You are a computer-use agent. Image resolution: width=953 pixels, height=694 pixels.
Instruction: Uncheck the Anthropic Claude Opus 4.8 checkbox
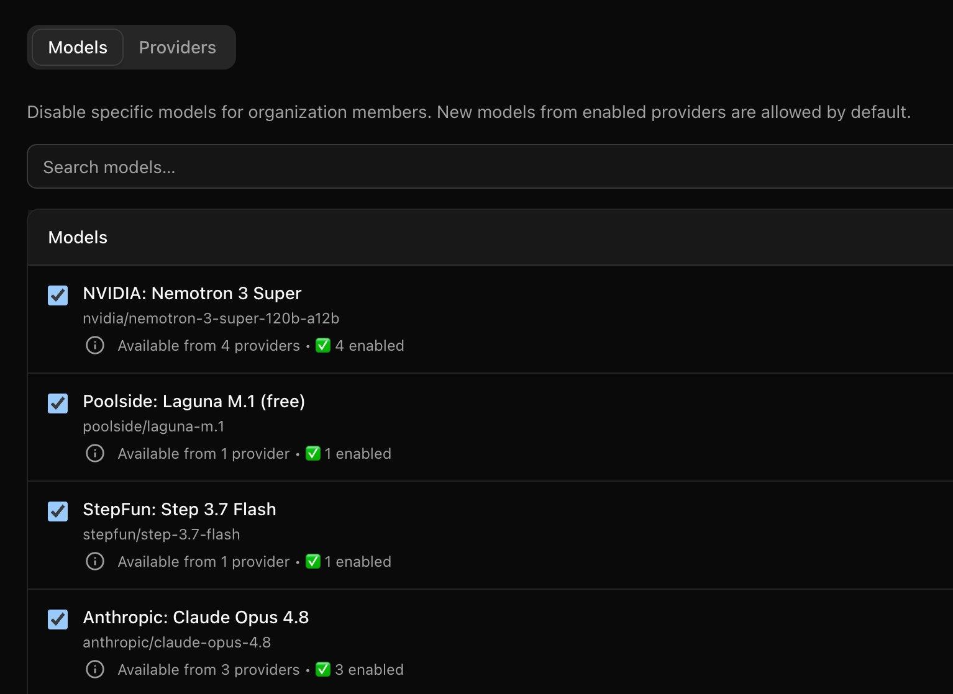58,619
